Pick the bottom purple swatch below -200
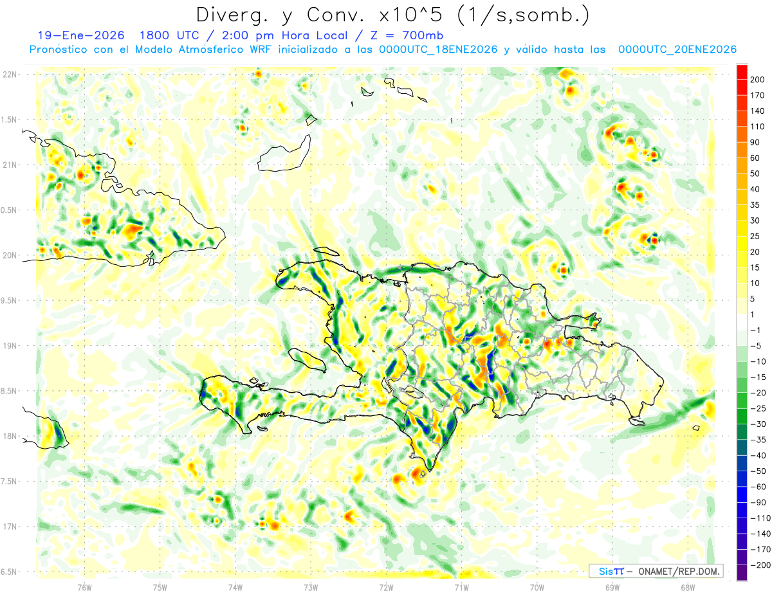This screenshot has height=596, width=772. coord(742,573)
